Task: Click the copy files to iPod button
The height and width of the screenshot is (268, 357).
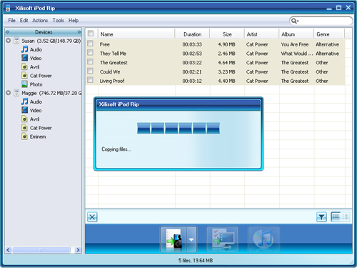Action: coord(174,239)
